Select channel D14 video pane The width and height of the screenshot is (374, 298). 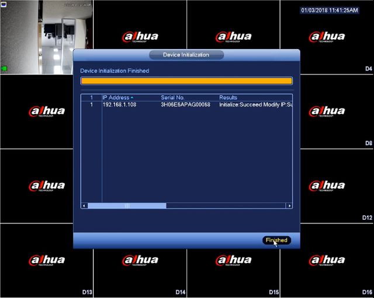(140, 273)
